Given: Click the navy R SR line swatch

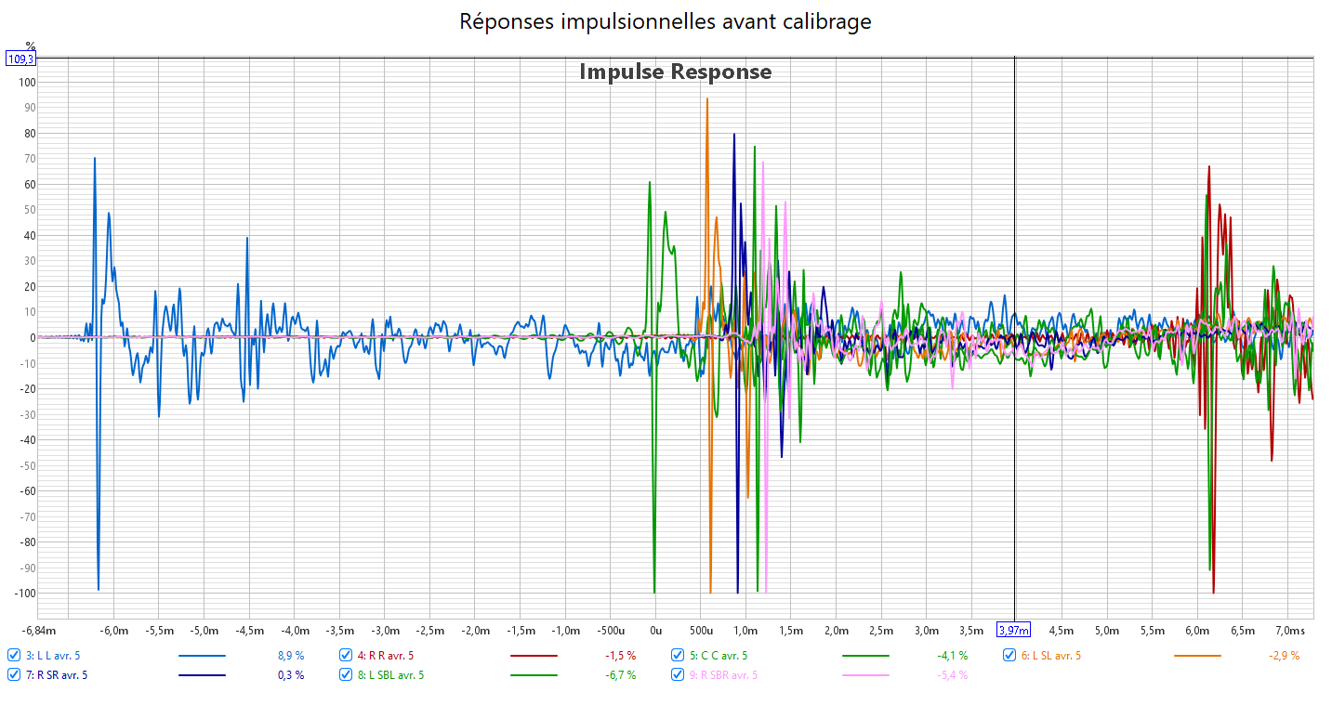Looking at the screenshot, I should (x=202, y=676).
